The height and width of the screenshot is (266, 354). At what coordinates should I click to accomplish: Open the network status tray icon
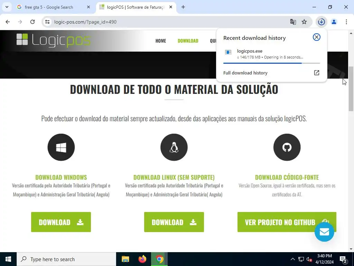coord(301,259)
